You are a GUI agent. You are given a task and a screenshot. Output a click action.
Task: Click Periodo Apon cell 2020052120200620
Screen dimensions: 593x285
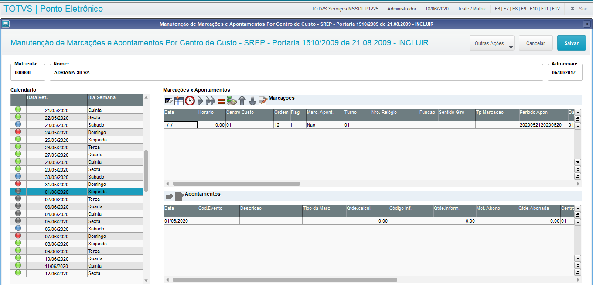point(543,125)
